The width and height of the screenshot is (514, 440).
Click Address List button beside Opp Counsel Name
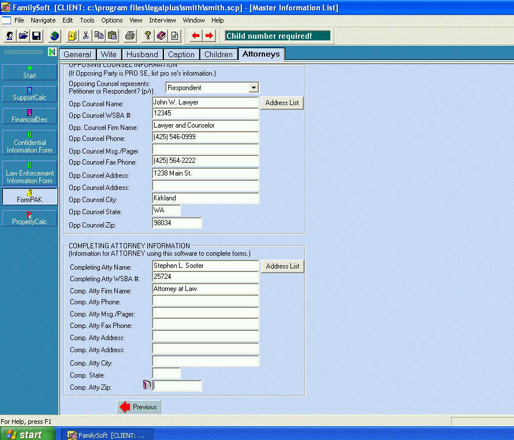pos(282,103)
